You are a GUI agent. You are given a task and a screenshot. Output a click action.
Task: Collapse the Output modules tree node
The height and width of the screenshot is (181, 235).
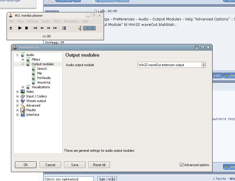pyautogui.click(x=23, y=64)
